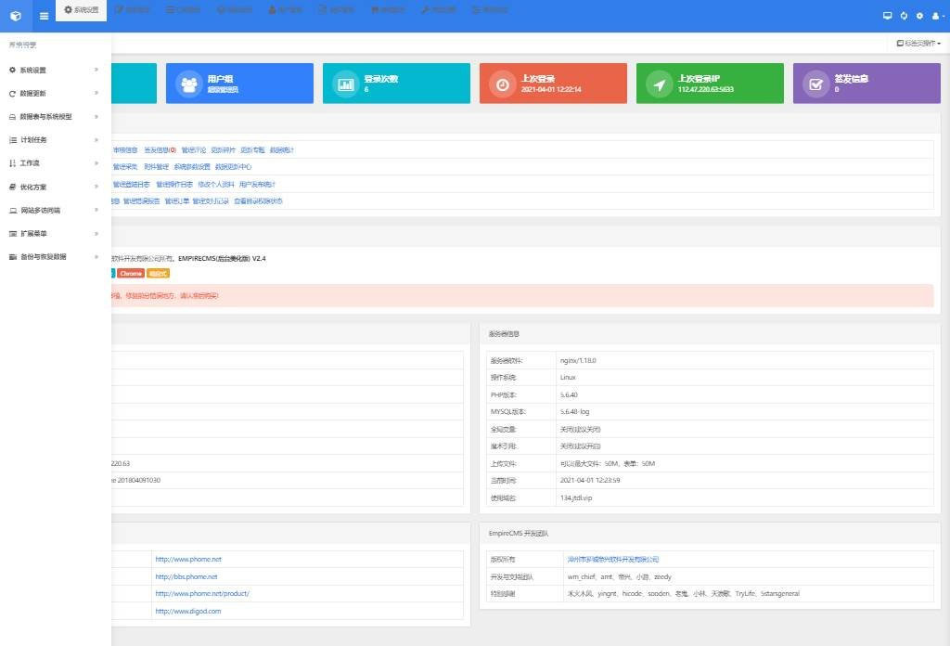Click the red Chrome badge
This screenshot has width=950, height=646.
tap(131, 274)
